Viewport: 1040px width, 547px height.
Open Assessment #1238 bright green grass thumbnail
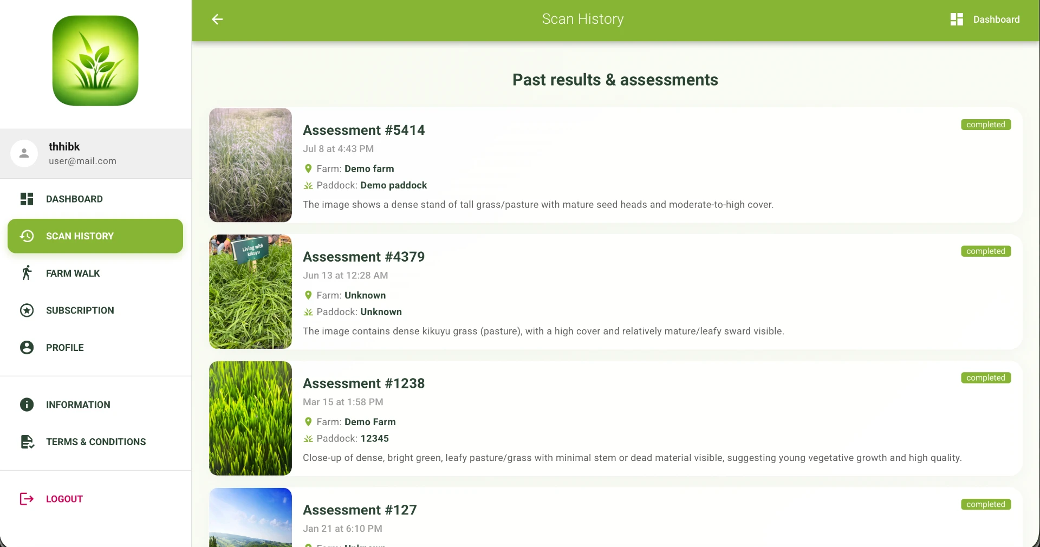tap(250, 418)
